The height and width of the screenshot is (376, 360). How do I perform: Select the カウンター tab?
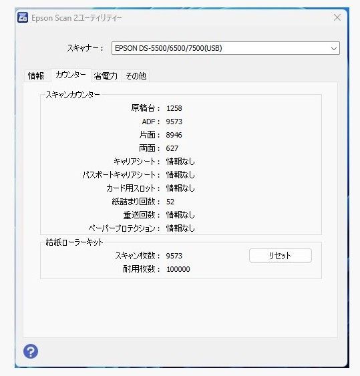click(x=71, y=75)
